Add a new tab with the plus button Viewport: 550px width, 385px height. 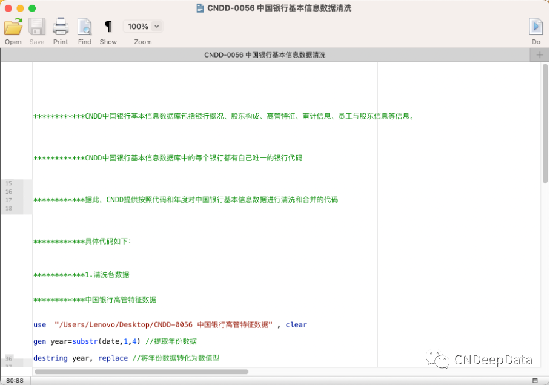[540, 55]
